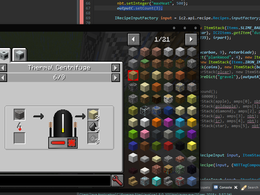Image resolution: width=260 pixels, height=195 pixels.
Task: Click the red heat indicator square on centrifuge
Action: click(71, 142)
